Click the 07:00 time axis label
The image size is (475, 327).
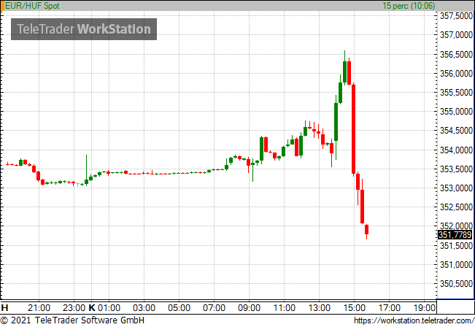tap(215, 308)
